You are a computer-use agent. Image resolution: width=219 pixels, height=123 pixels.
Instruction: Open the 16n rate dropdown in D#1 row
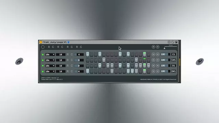pos(50,71)
